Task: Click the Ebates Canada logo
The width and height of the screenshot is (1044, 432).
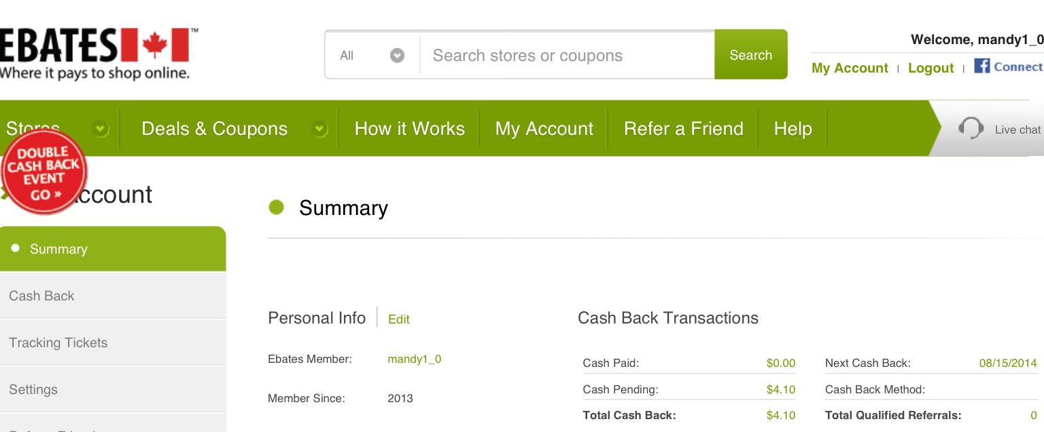Action: (95, 53)
